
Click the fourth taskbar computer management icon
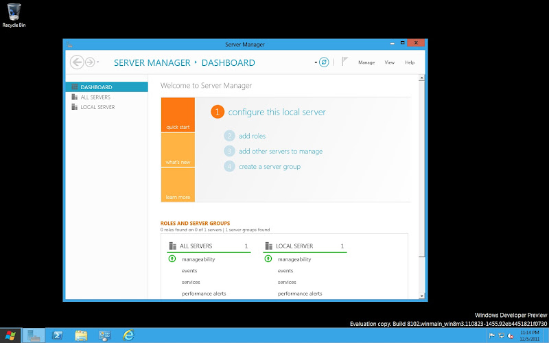click(x=105, y=335)
